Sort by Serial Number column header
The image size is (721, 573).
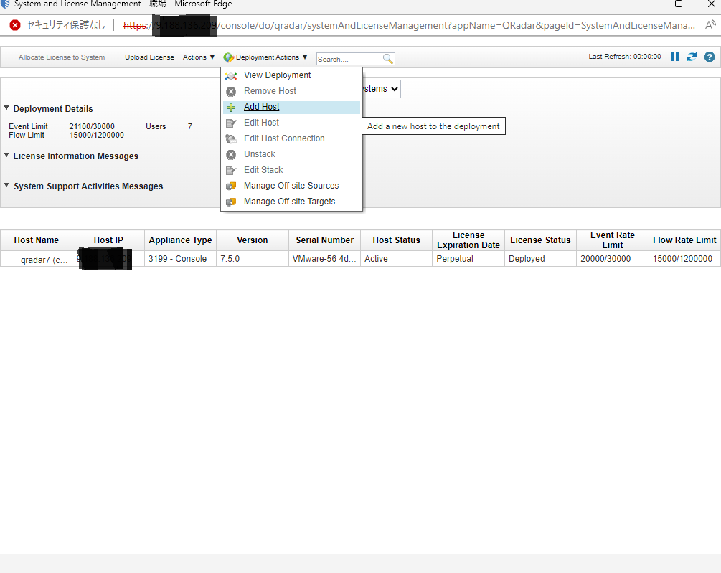coord(325,240)
